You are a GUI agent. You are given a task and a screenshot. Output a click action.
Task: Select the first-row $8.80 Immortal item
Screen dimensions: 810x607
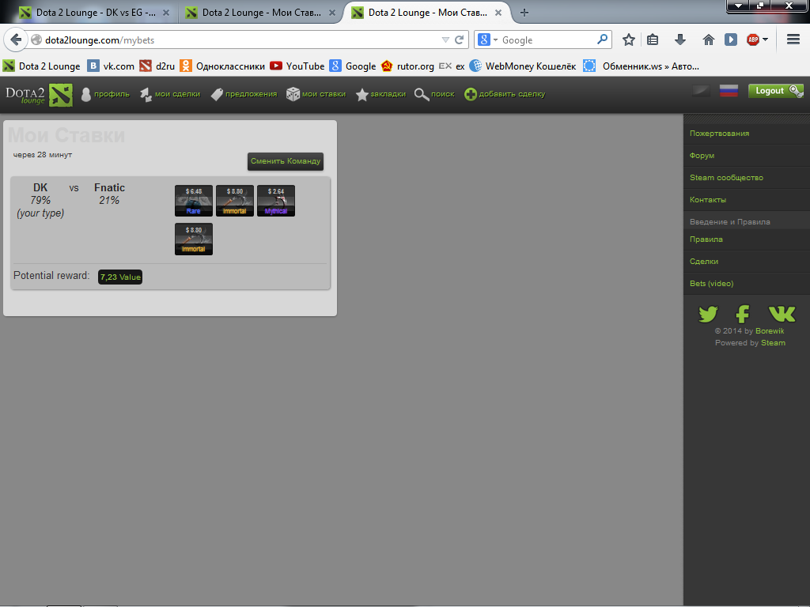pyautogui.click(x=234, y=201)
